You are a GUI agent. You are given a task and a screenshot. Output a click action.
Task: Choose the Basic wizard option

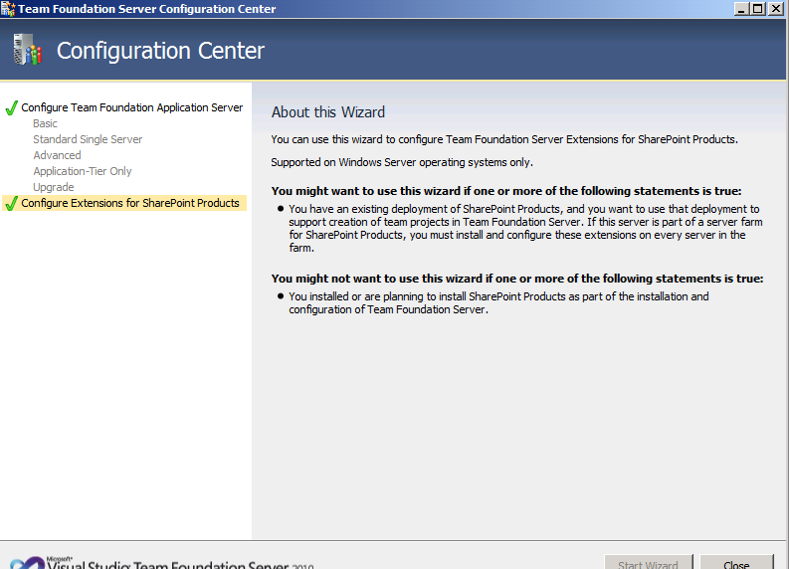coord(46,123)
